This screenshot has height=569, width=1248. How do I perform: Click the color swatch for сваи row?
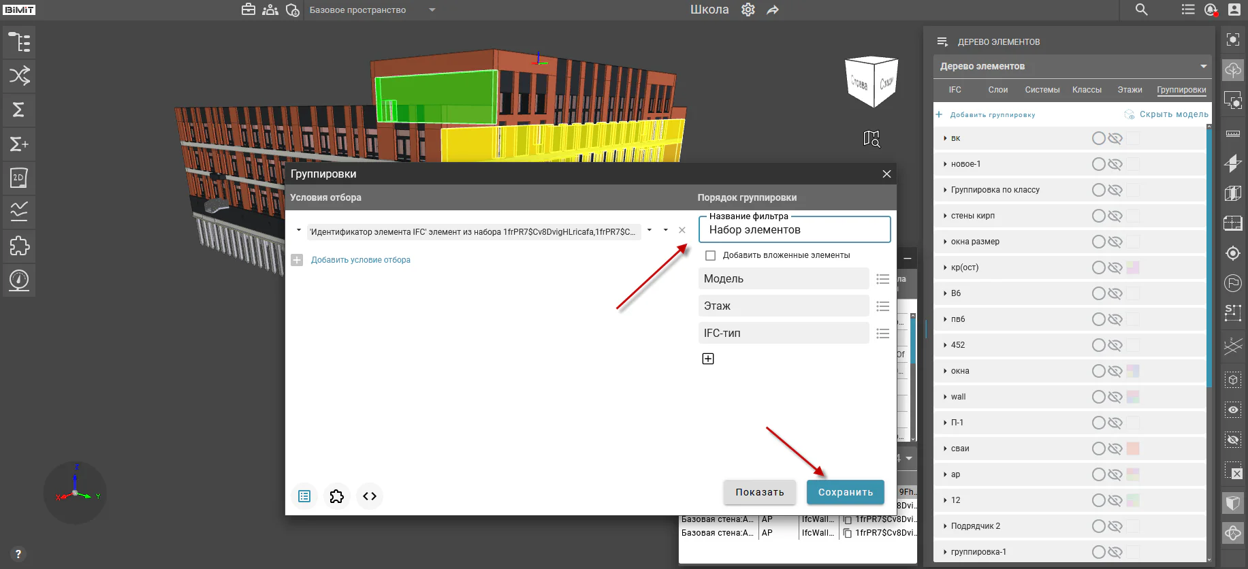click(1133, 449)
